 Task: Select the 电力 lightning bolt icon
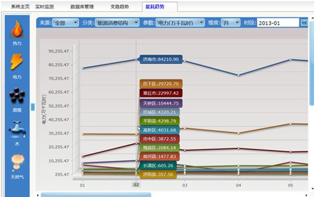17,62
